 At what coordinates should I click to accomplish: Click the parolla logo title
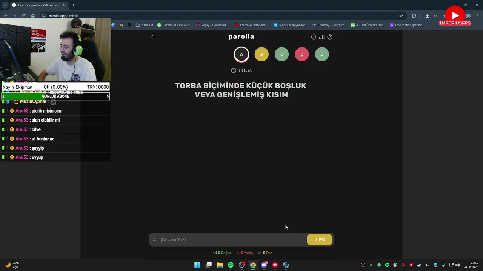coord(241,37)
